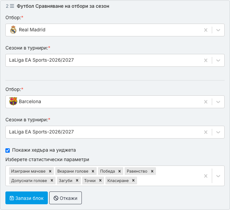Click the 'Откажи' cancel button
Viewport: 230px width, 210px height.
tap(65, 198)
